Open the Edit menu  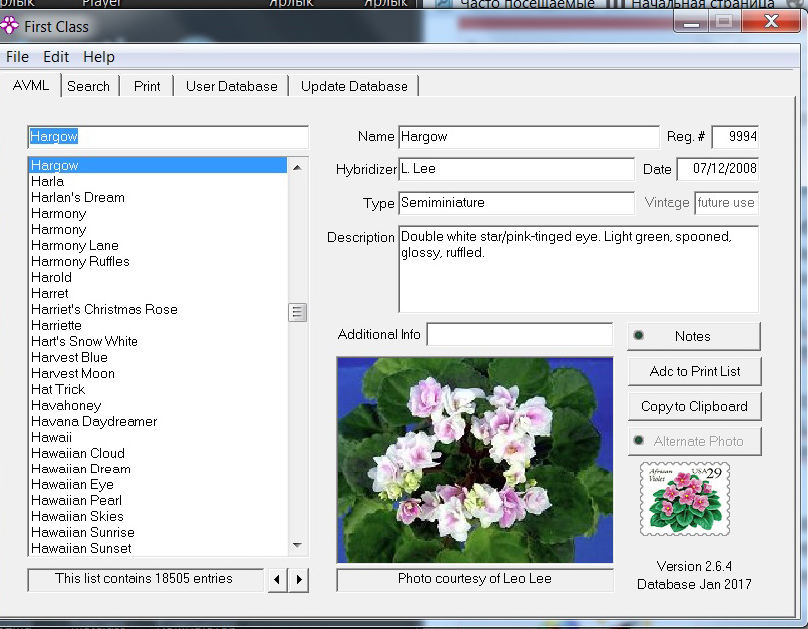tap(56, 57)
